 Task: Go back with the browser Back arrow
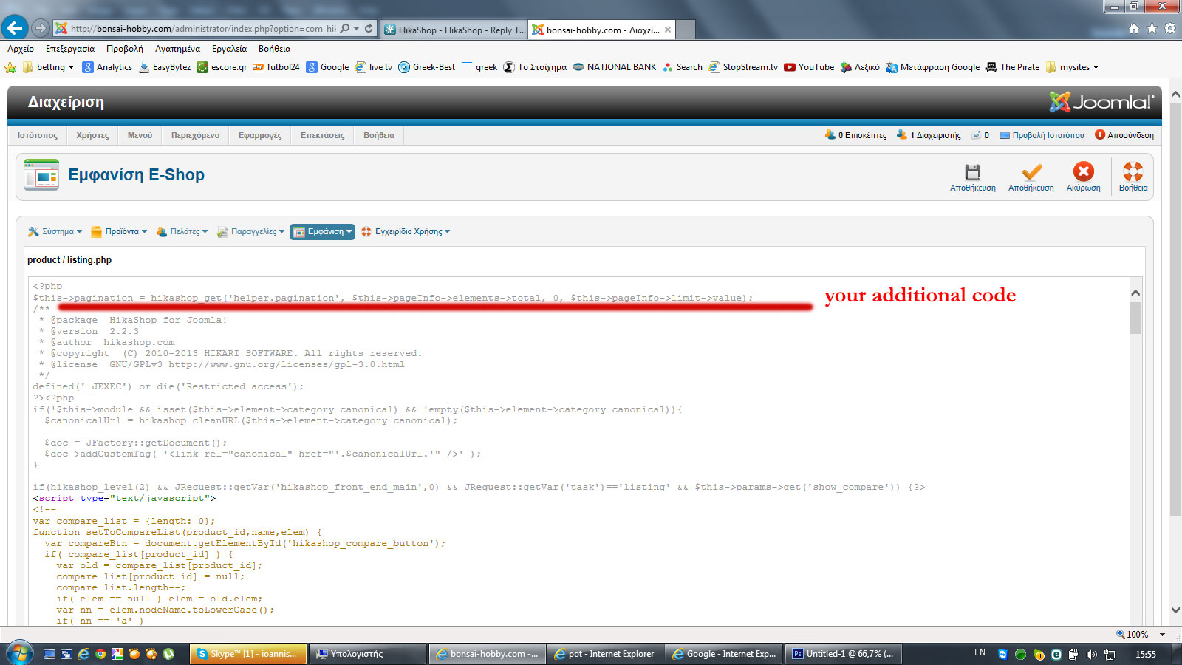(x=15, y=28)
